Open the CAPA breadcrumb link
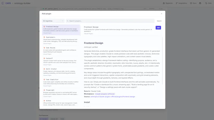 pos(8,3)
